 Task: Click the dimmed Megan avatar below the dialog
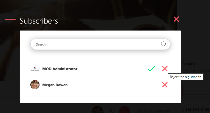coord(98,110)
